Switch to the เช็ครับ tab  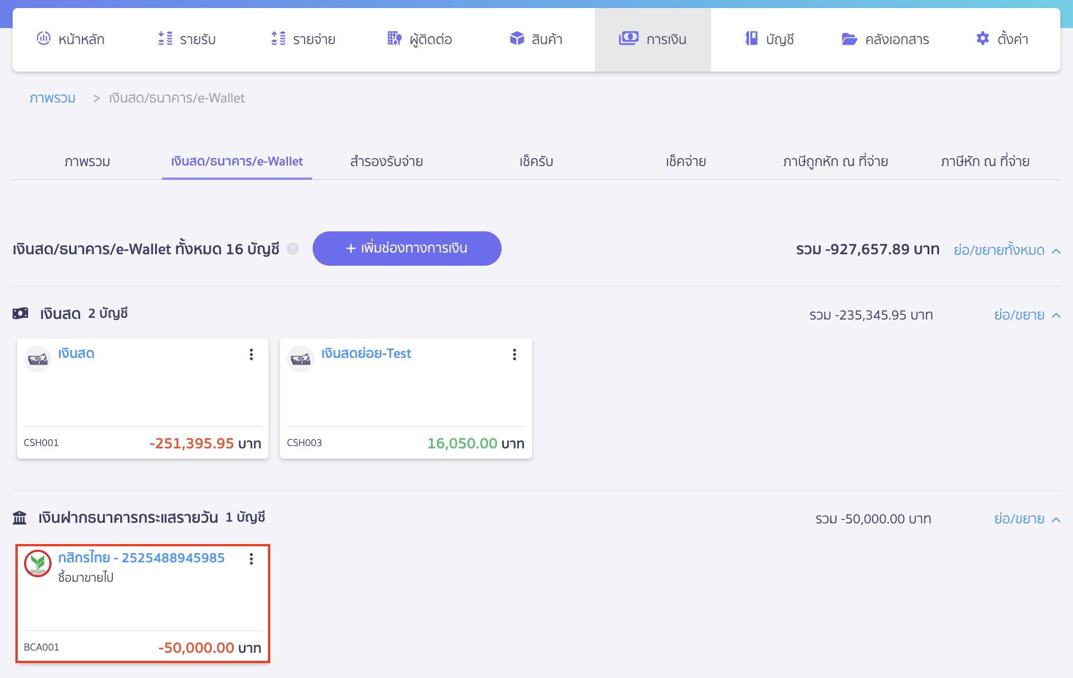coord(536,161)
